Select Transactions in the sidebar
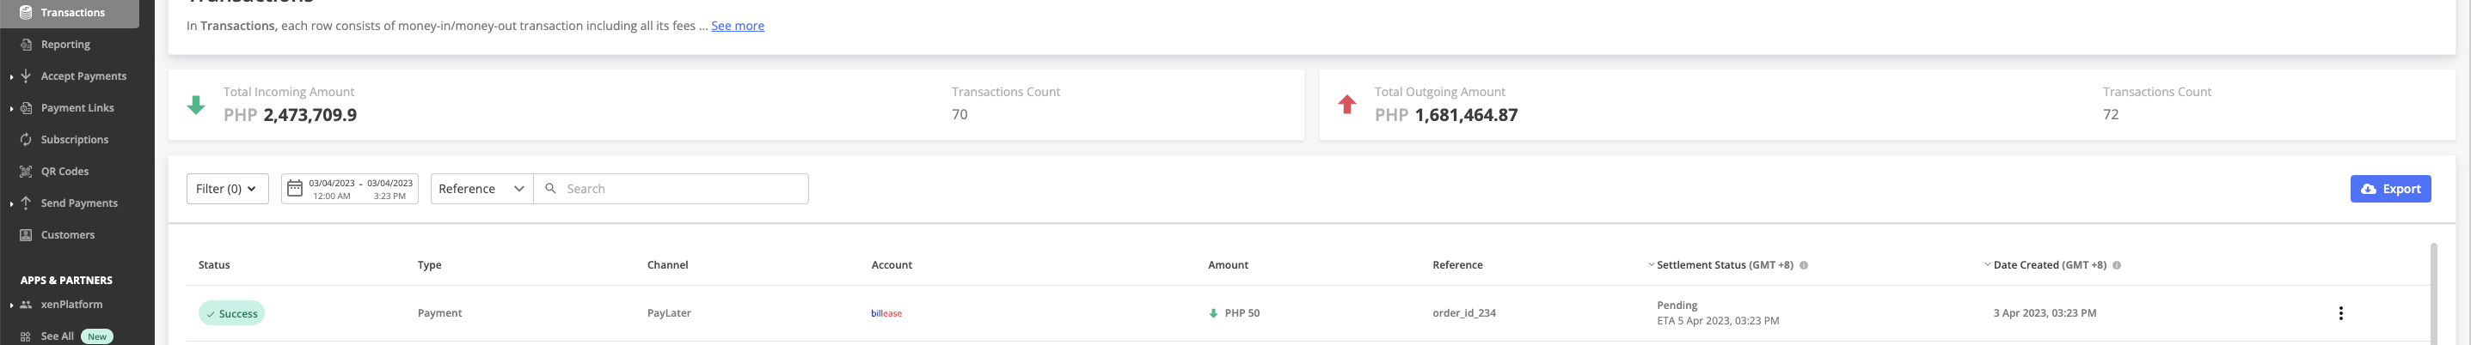 click(x=72, y=13)
